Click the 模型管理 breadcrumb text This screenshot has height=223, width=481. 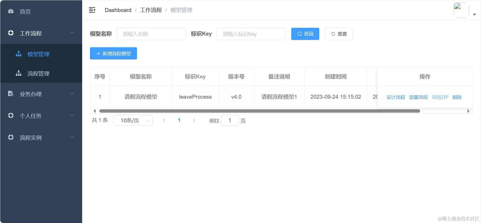pyautogui.click(x=181, y=10)
